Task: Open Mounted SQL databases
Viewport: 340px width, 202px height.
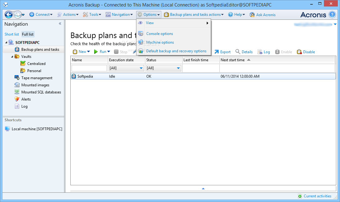Action: [41, 92]
